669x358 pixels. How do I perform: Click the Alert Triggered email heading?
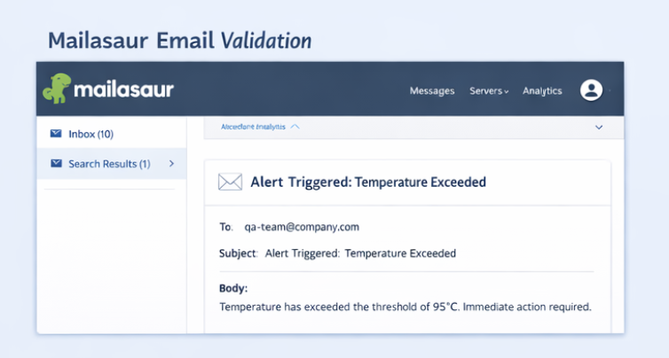[368, 183]
